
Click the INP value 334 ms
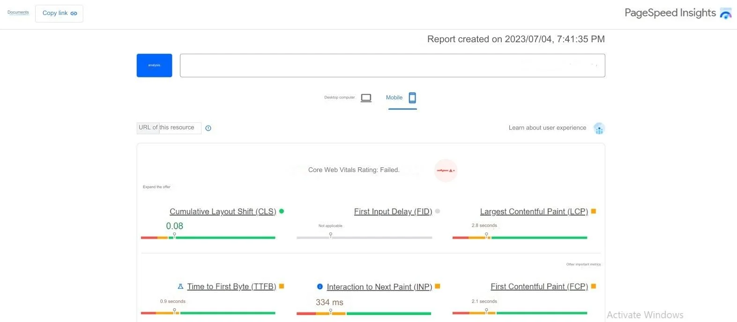[x=329, y=302]
